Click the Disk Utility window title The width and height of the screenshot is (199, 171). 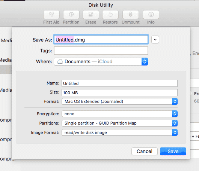click(101, 5)
